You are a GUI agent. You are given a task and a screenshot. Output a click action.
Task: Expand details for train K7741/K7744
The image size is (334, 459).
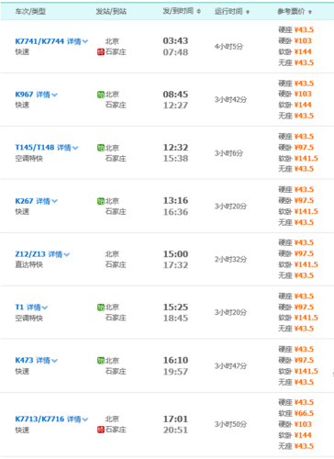(x=77, y=41)
